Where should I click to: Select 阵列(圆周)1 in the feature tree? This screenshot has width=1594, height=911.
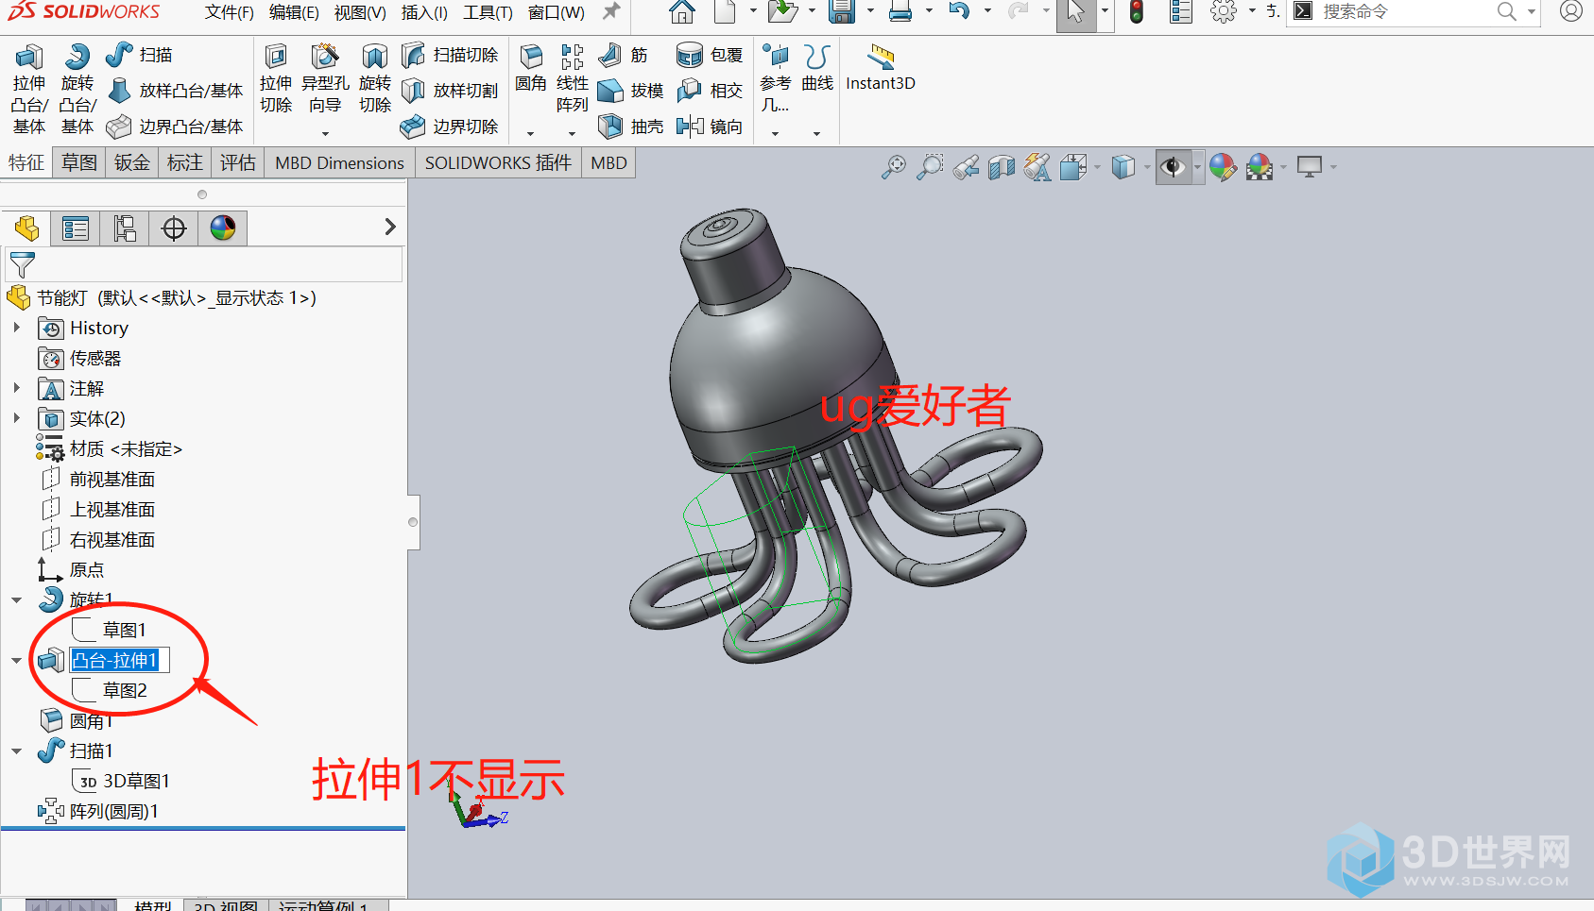click(113, 811)
